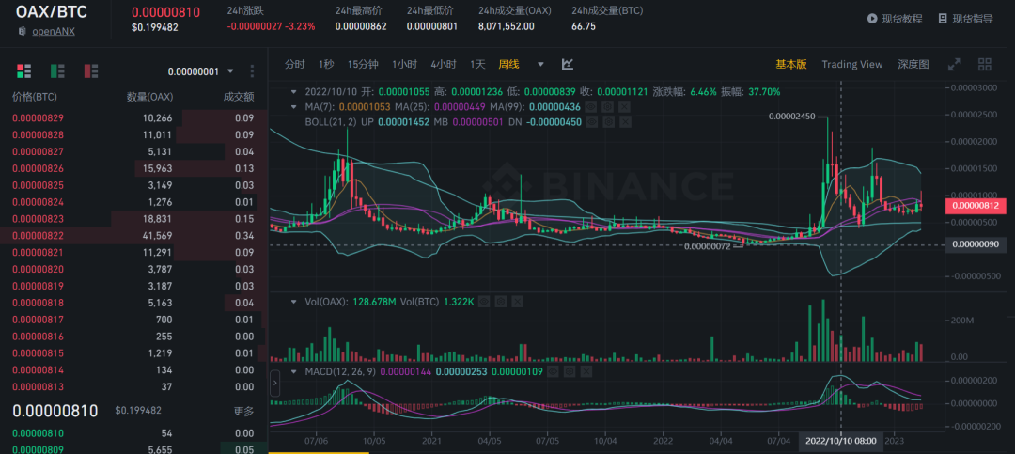The height and width of the screenshot is (454, 1015).
Task: Select buy order at price 0.00000810
Action: (133, 432)
